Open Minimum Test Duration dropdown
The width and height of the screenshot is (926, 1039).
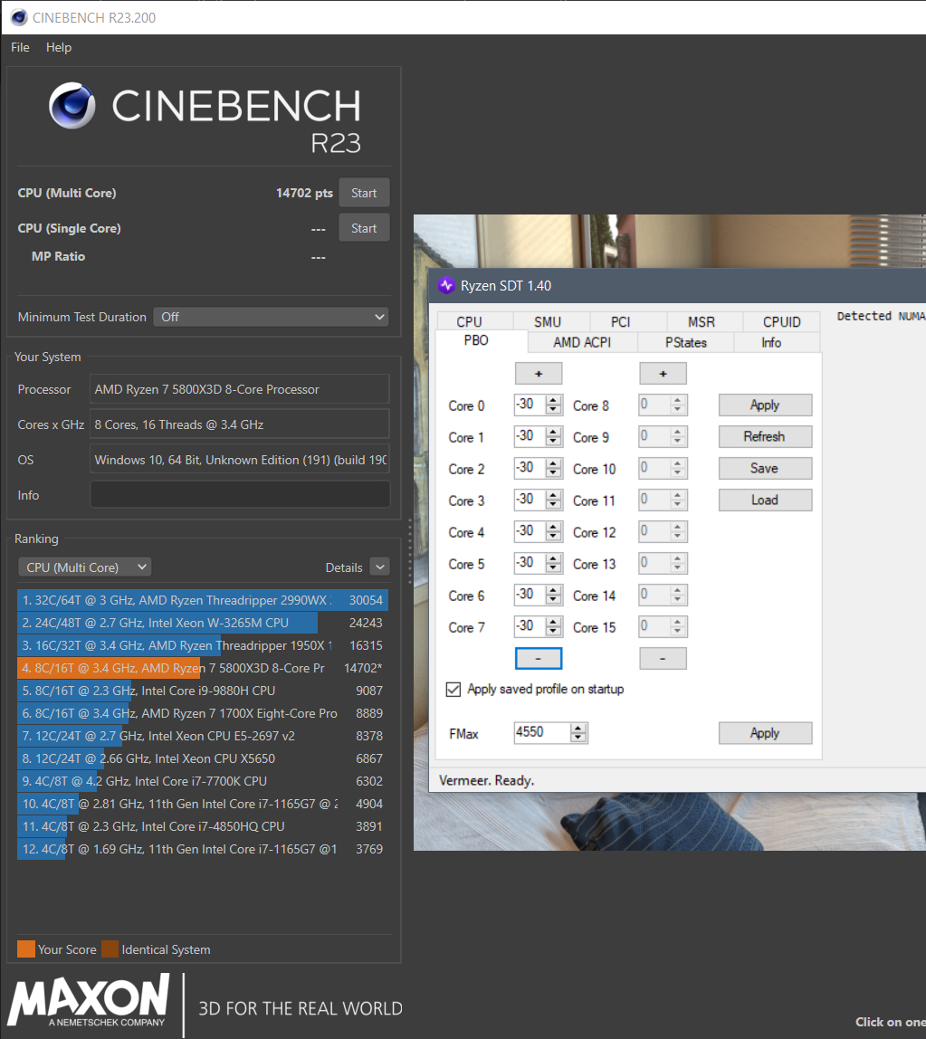(x=272, y=317)
